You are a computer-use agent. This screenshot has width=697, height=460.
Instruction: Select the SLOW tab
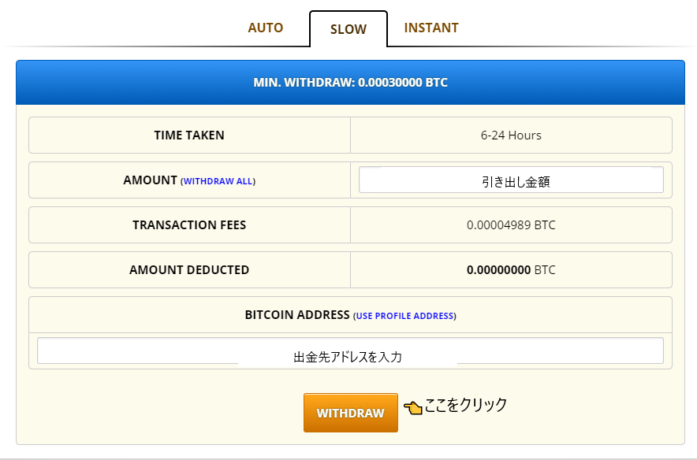pyautogui.click(x=348, y=29)
